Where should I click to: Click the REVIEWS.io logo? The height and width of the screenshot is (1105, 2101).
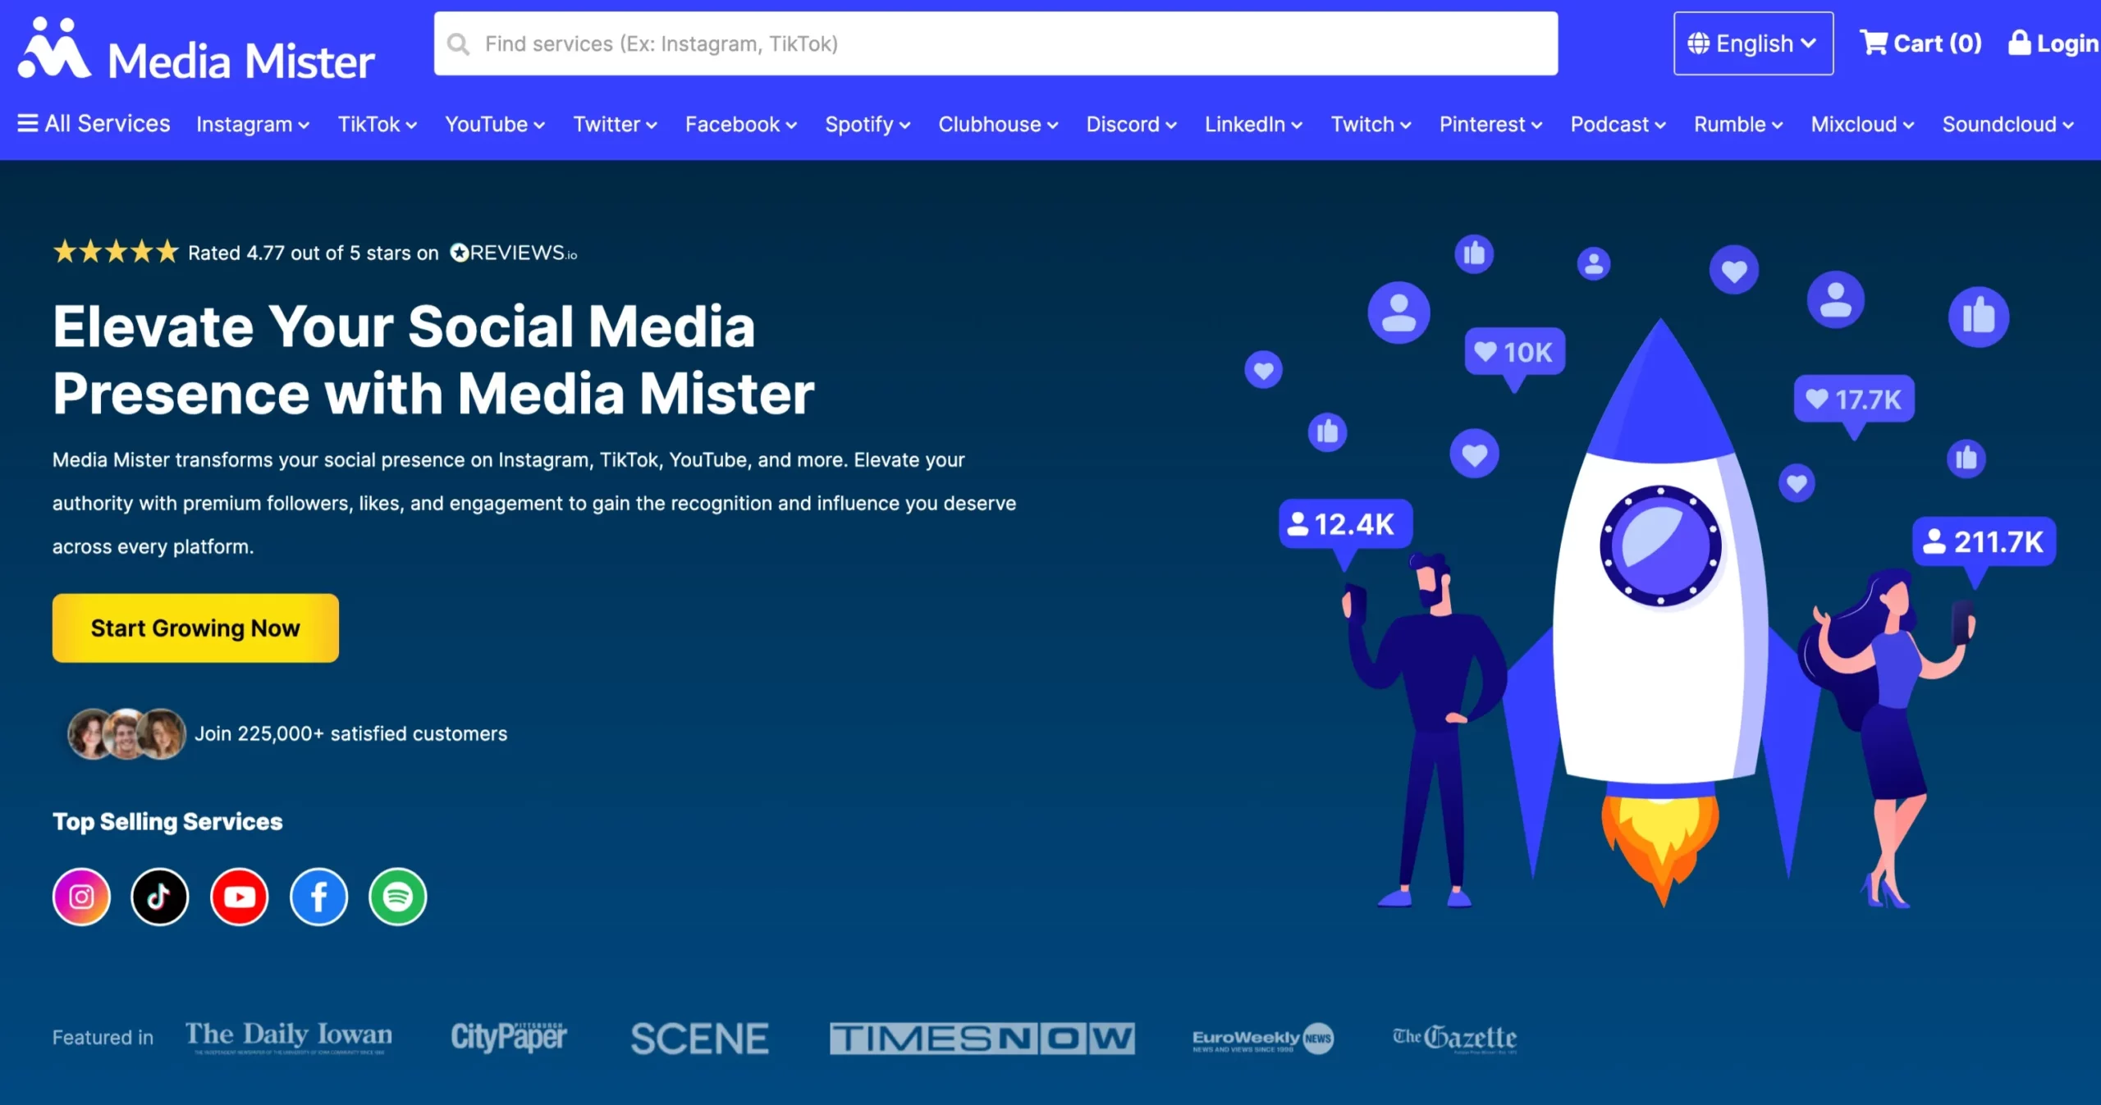514,253
